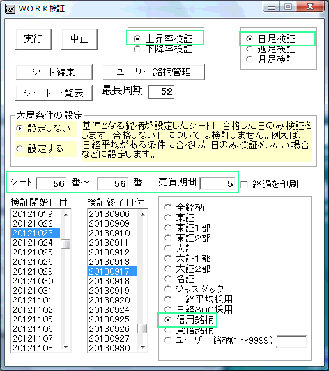Viewport: 329px width, 371px height.
Task: Click the 実行 button
Action: [33, 40]
